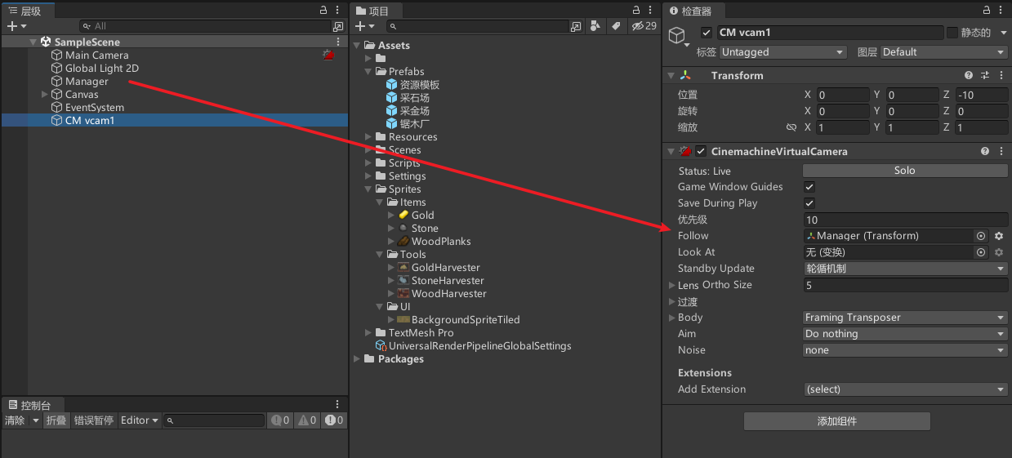Open the add object plus menu in Hierarchy
This screenshot has height=458, width=1012.
[16, 26]
